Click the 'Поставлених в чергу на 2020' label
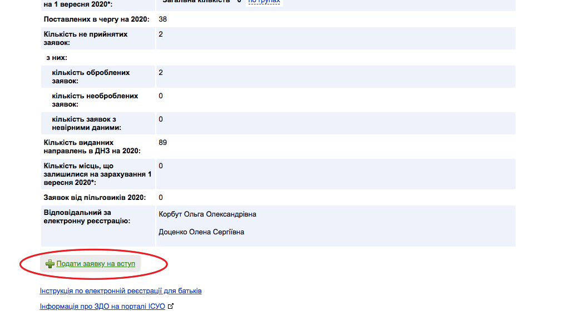This screenshot has width=569, height=326. (96, 19)
